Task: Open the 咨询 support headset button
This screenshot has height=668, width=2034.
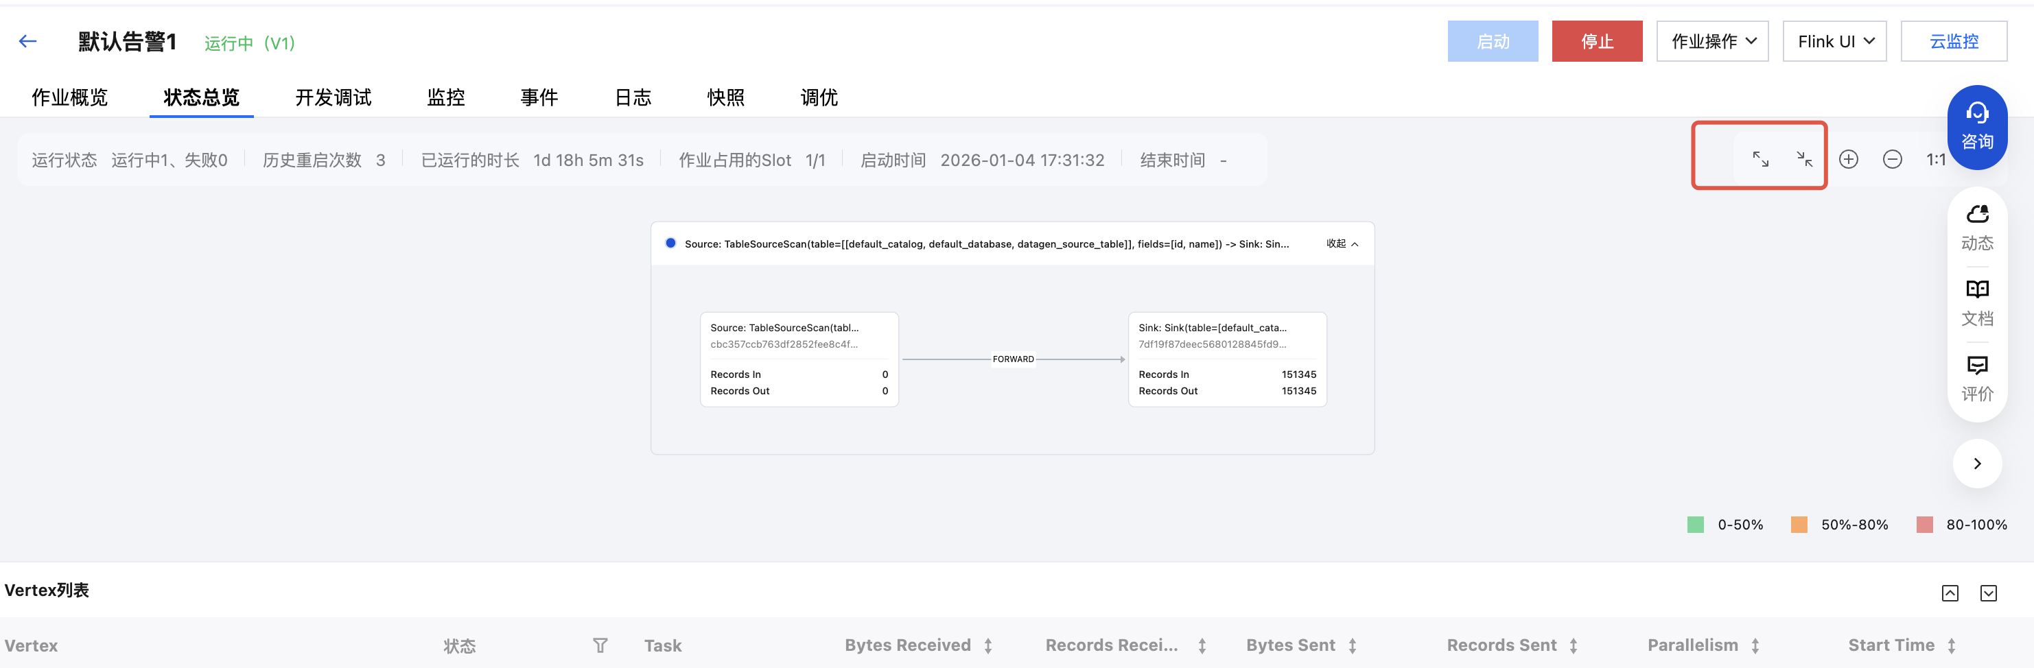Action: tap(1976, 126)
